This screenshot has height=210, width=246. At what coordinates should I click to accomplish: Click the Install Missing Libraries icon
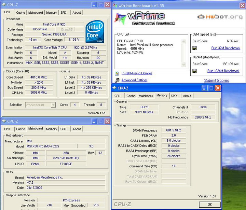[117, 73]
